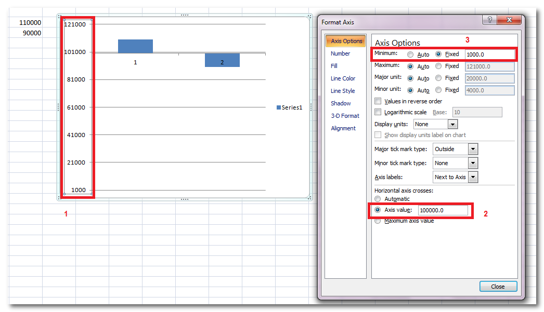Click the Help question mark button
The height and width of the screenshot is (312, 544).
pos(489,20)
